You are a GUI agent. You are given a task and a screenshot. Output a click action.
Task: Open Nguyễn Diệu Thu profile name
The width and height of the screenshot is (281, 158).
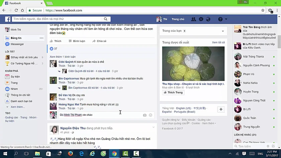(73, 128)
